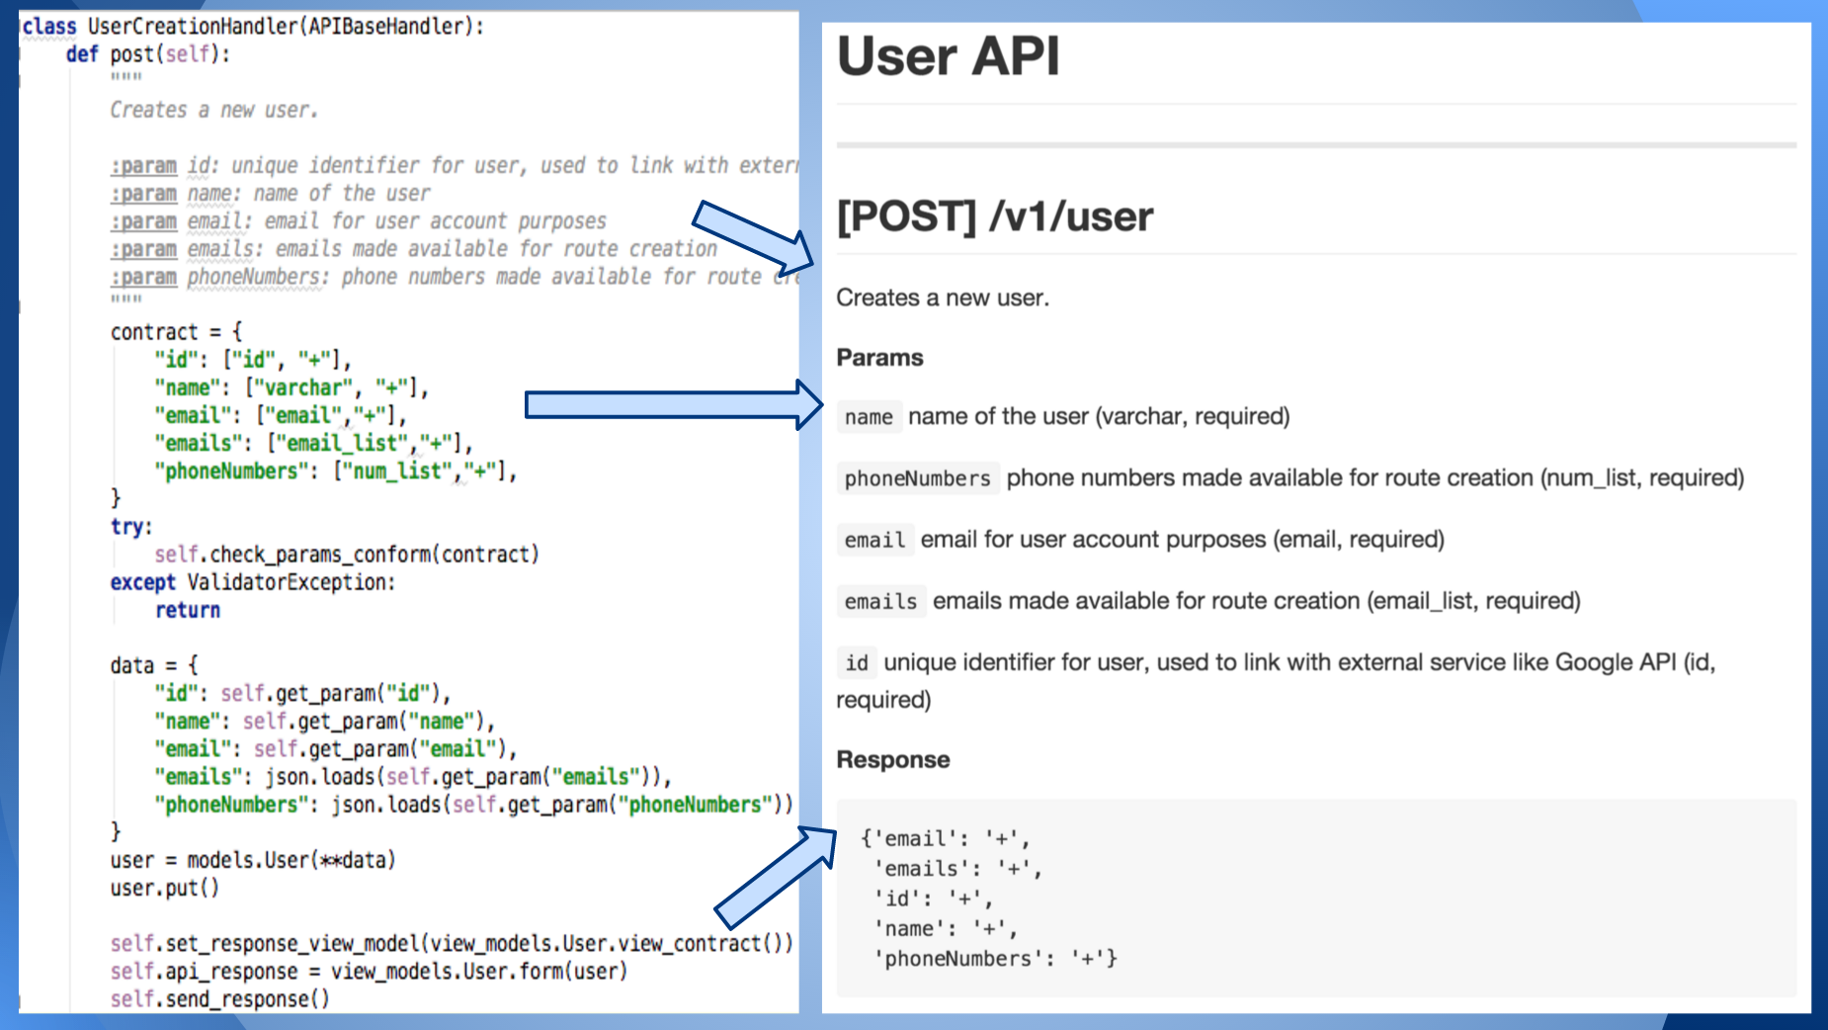Click '"id": self.get_param("id"),' code line

coord(302,692)
